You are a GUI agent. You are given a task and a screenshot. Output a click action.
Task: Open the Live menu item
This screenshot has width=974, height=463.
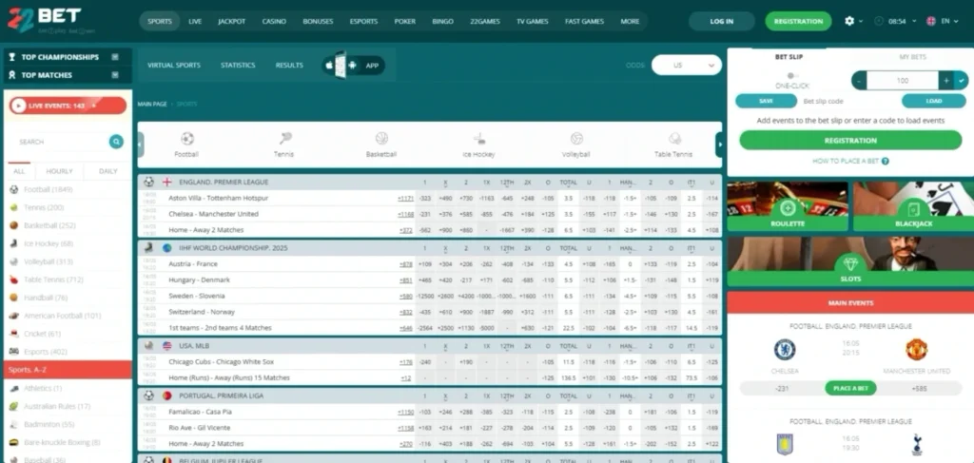[x=195, y=21]
